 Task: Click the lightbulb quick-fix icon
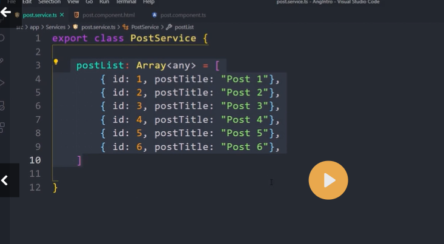coord(56,62)
